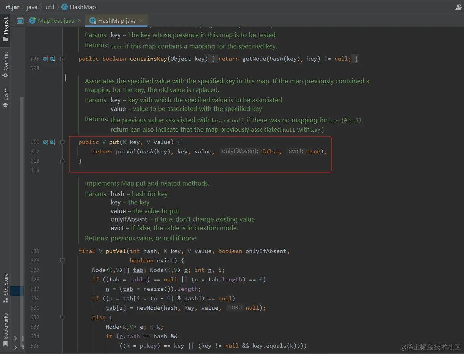Click the user account icon in the top bar
The height and width of the screenshot is (354, 464).
click(x=458, y=7)
